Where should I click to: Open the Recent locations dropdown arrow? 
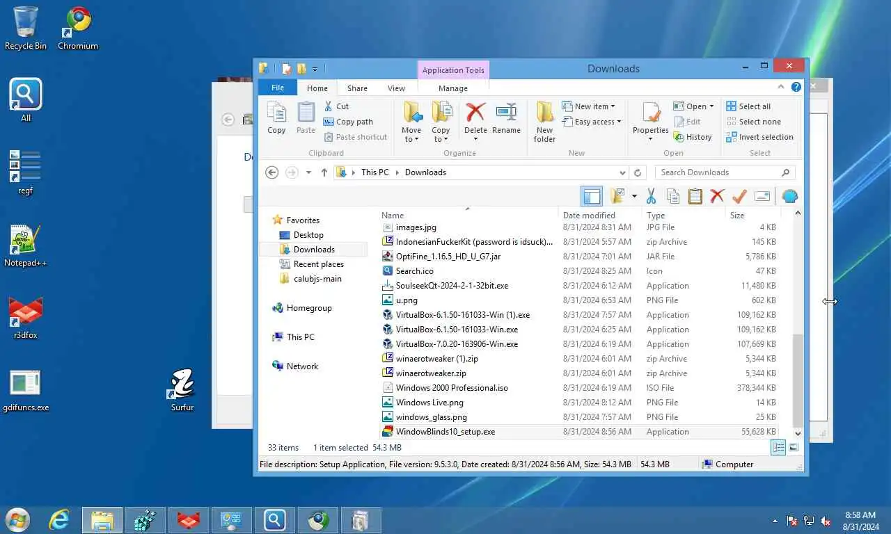(x=308, y=172)
